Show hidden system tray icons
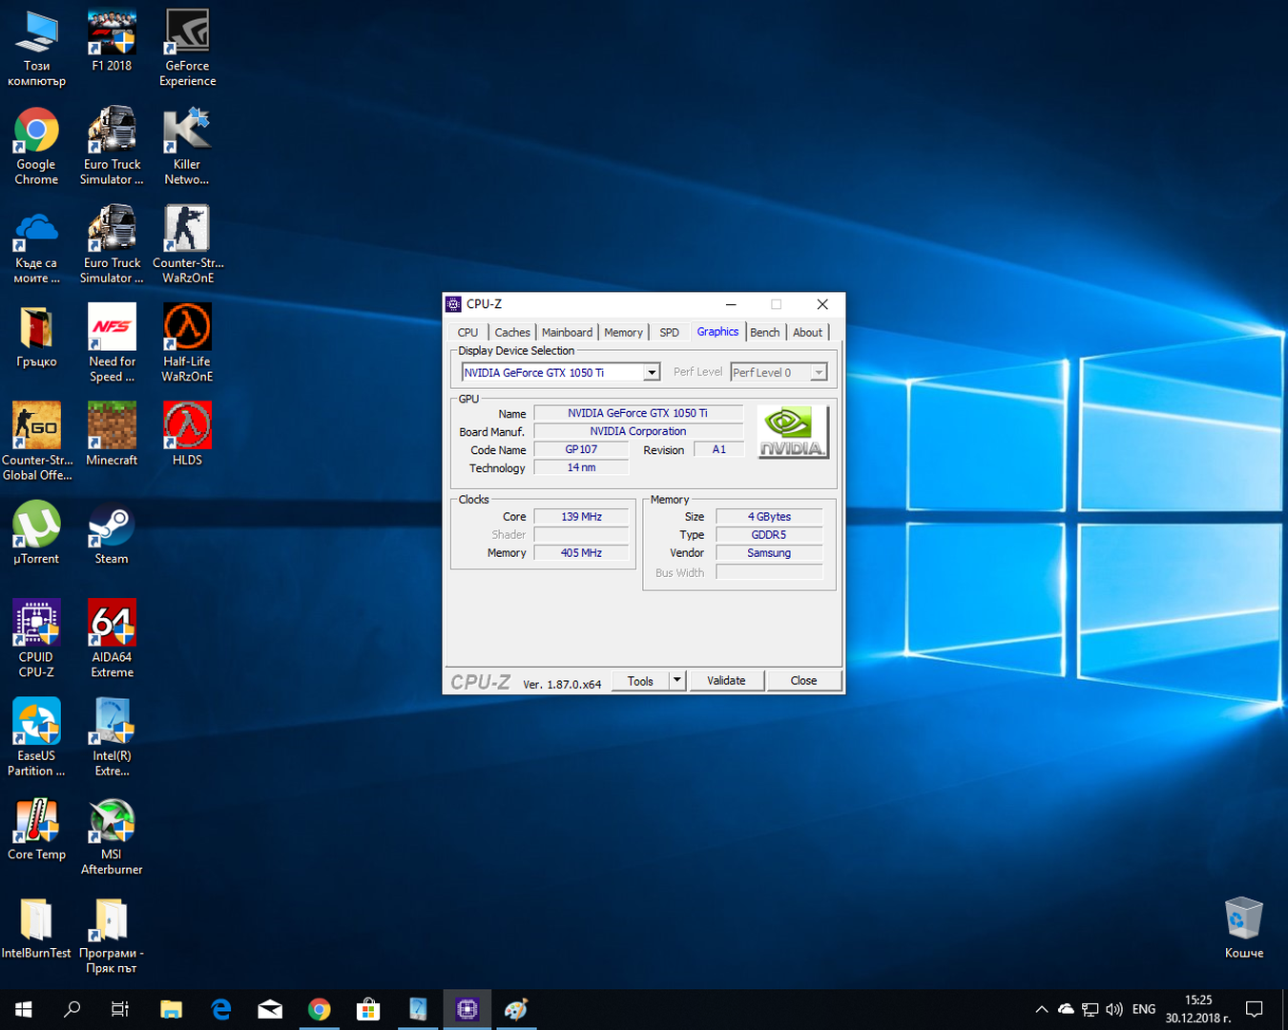1288x1030 pixels. (x=1042, y=1009)
